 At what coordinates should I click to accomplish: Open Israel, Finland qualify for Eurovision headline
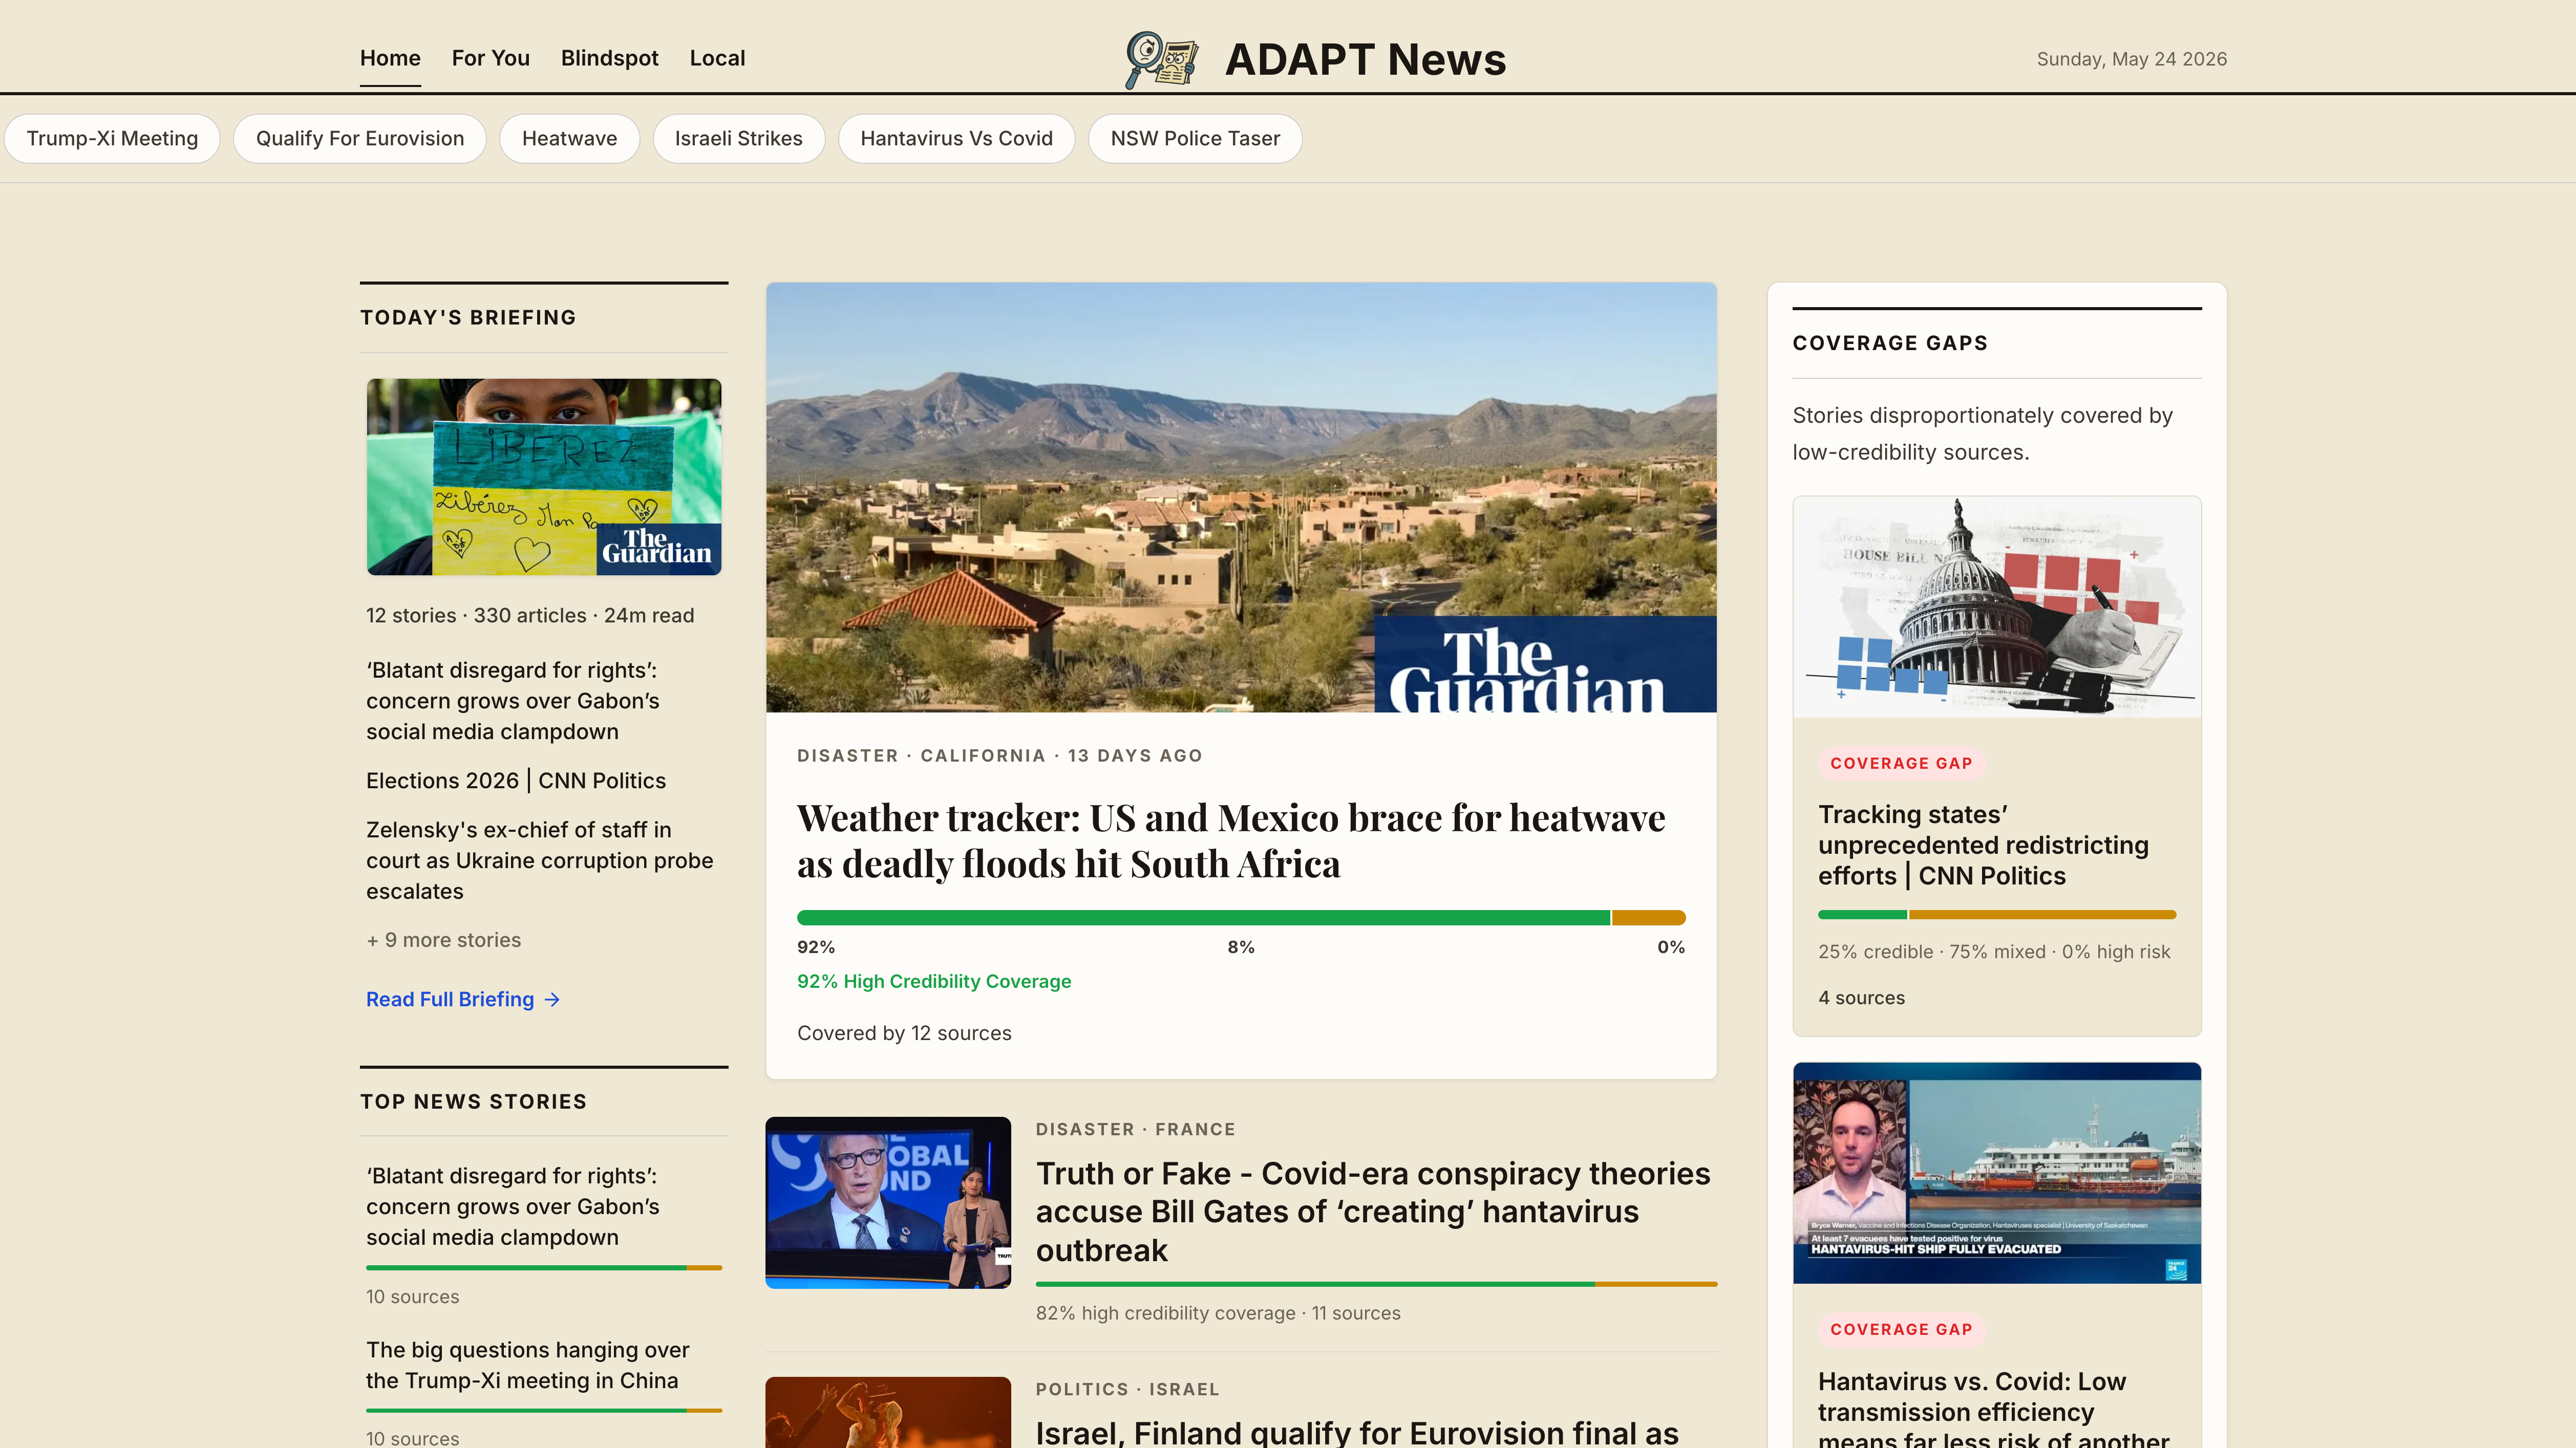point(1357,1432)
